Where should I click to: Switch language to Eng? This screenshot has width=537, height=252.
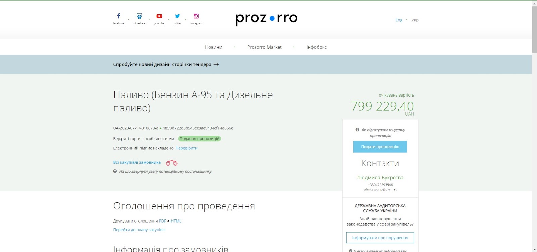pos(399,20)
